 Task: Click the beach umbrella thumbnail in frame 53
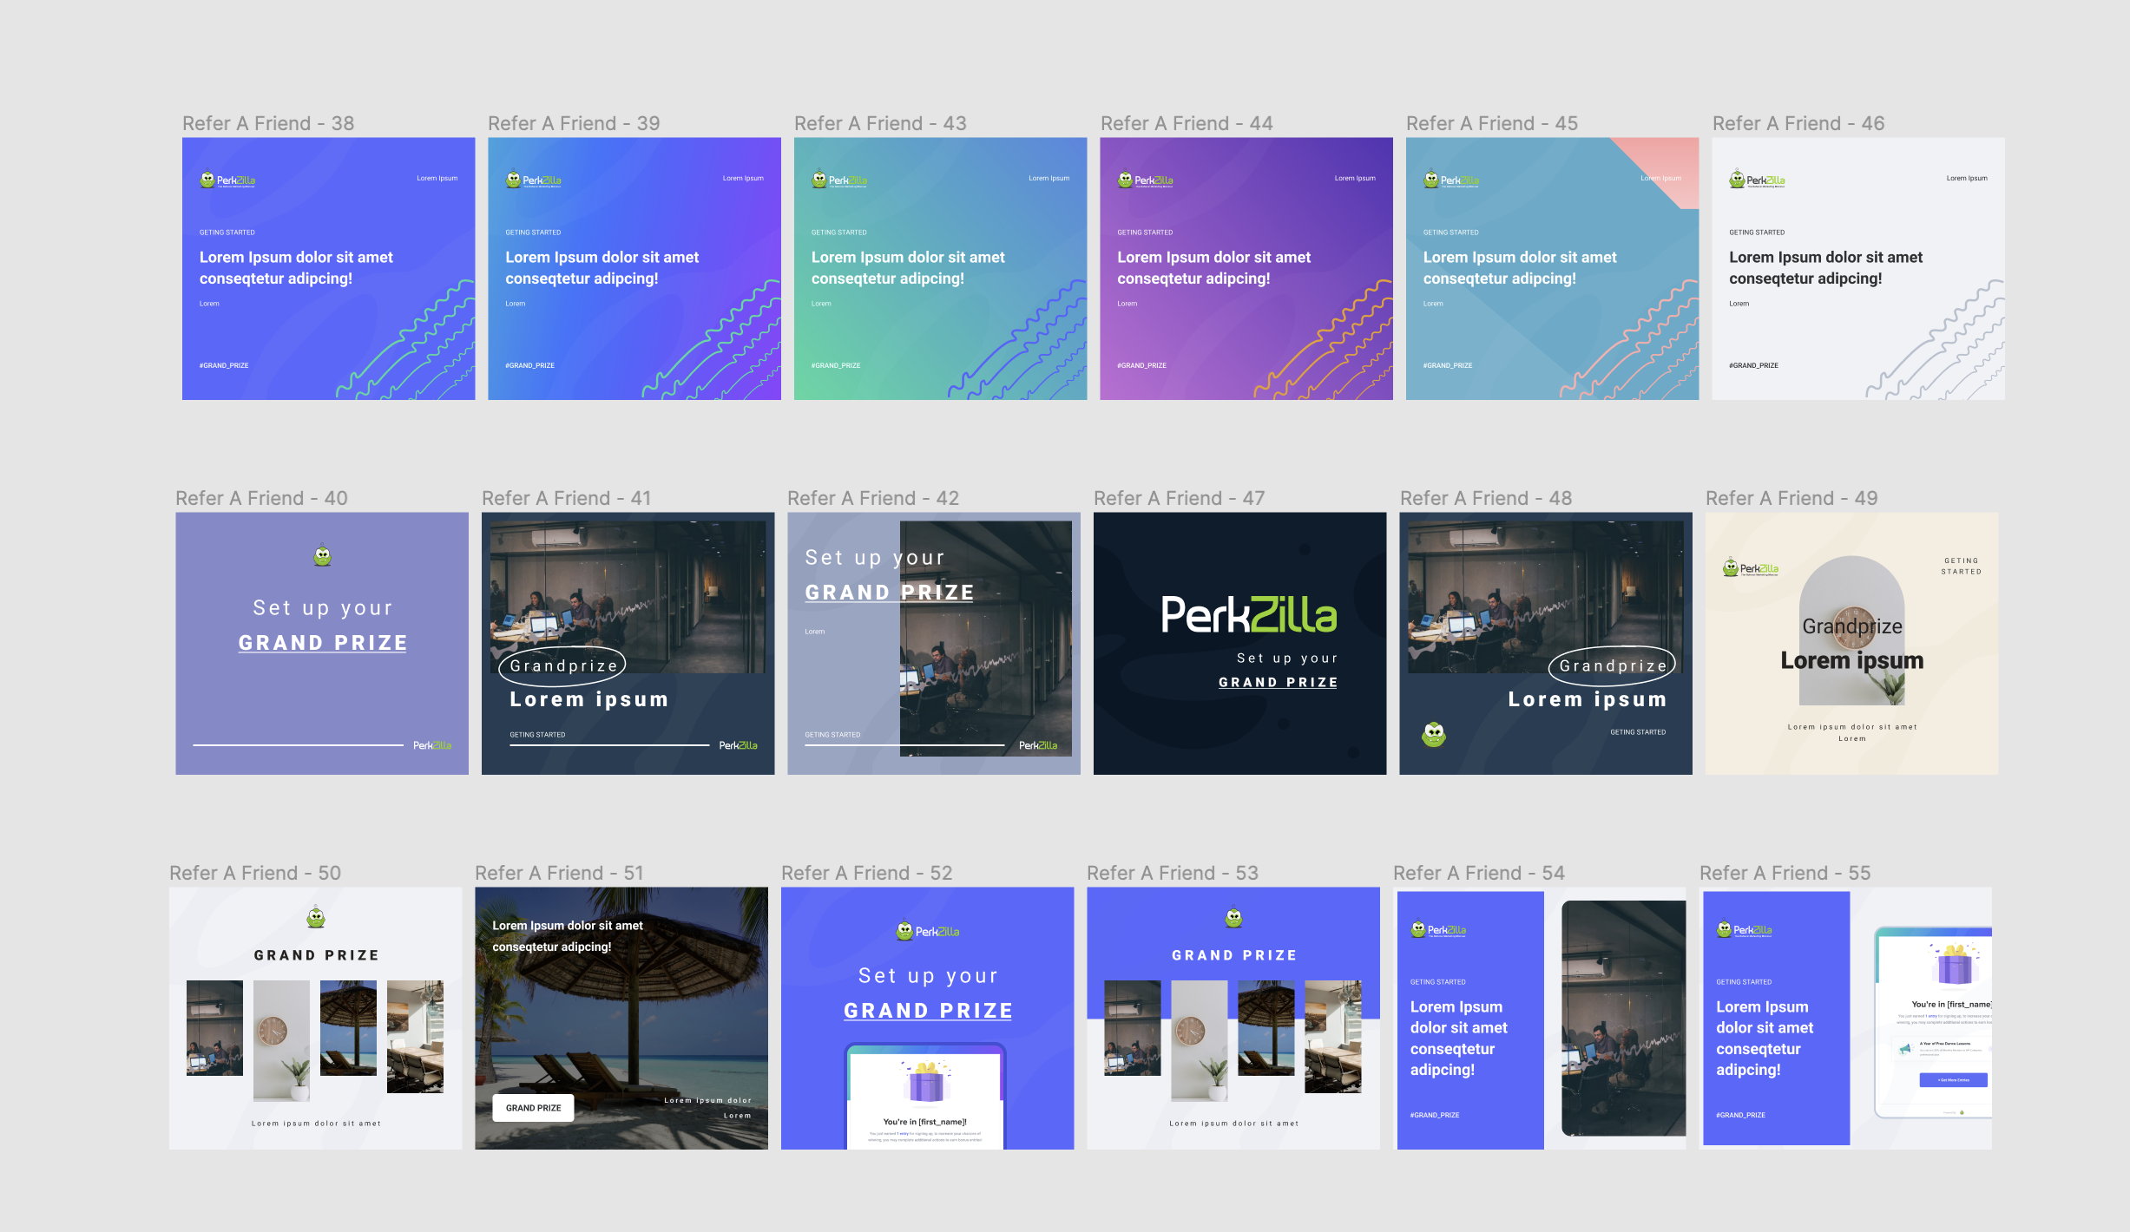pyautogui.click(x=1266, y=1028)
